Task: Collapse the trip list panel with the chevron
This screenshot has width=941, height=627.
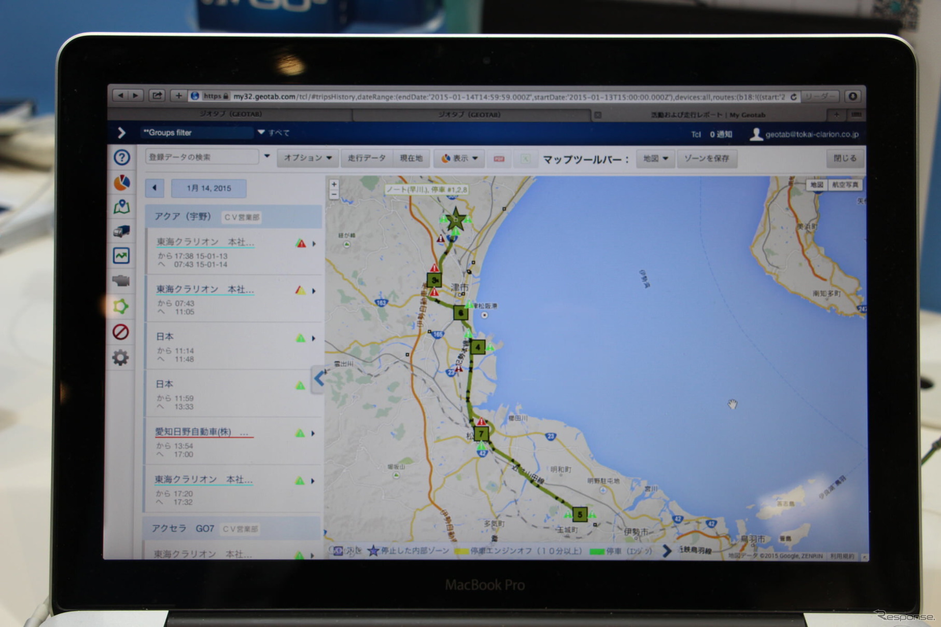Action: (x=318, y=379)
